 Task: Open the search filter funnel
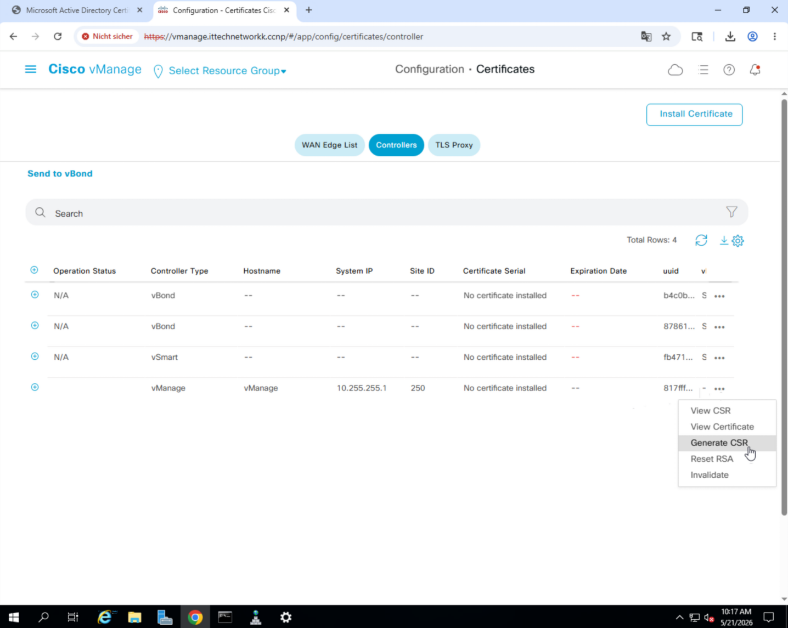tap(731, 212)
